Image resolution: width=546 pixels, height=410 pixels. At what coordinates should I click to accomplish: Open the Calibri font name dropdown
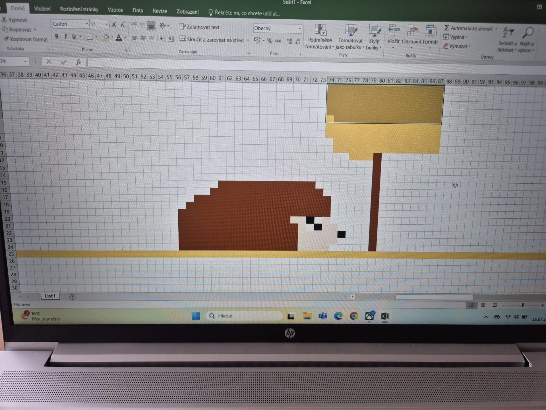pyautogui.click(x=87, y=24)
